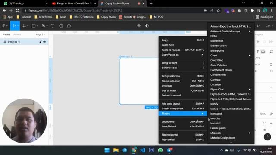This screenshot has height=155, width=276.
Task: Click the browser reload icon
Action: tap(17, 10)
